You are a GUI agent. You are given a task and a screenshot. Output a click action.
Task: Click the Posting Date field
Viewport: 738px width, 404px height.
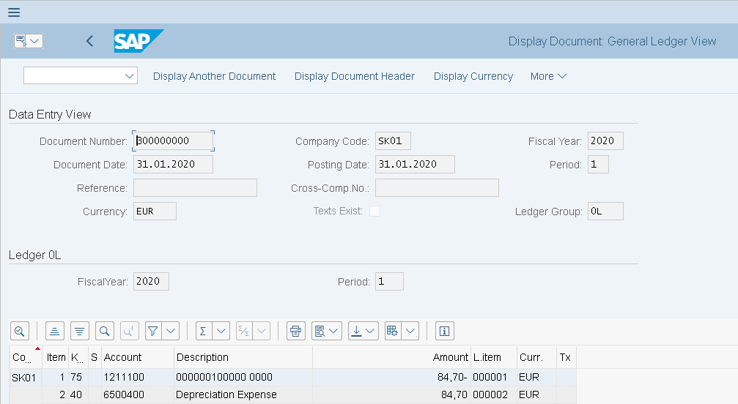tap(415, 165)
